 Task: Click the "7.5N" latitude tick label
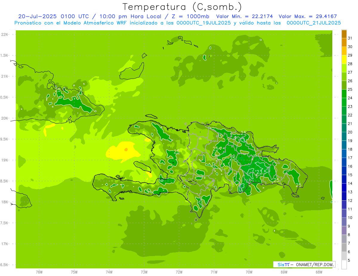pos(4,223)
